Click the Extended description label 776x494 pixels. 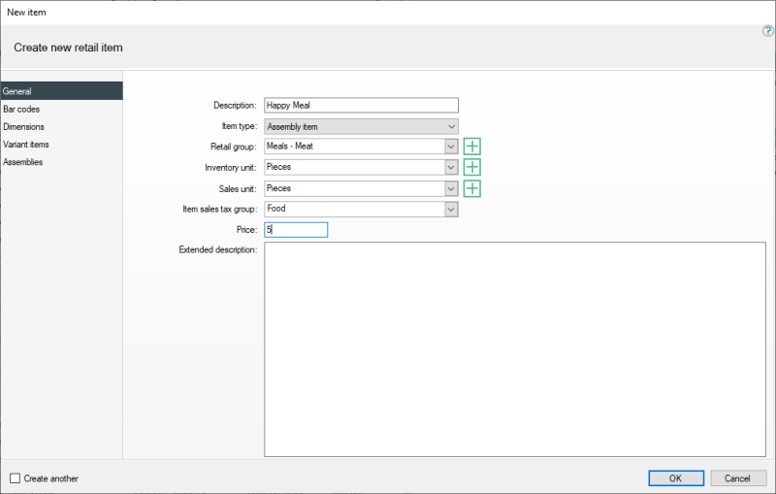pyautogui.click(x=217, y=250)
